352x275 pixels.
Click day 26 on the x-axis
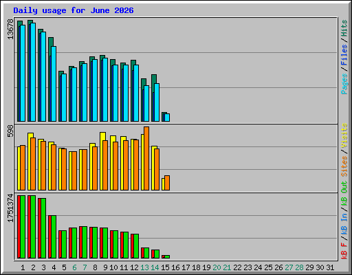(x=278, y=267)
